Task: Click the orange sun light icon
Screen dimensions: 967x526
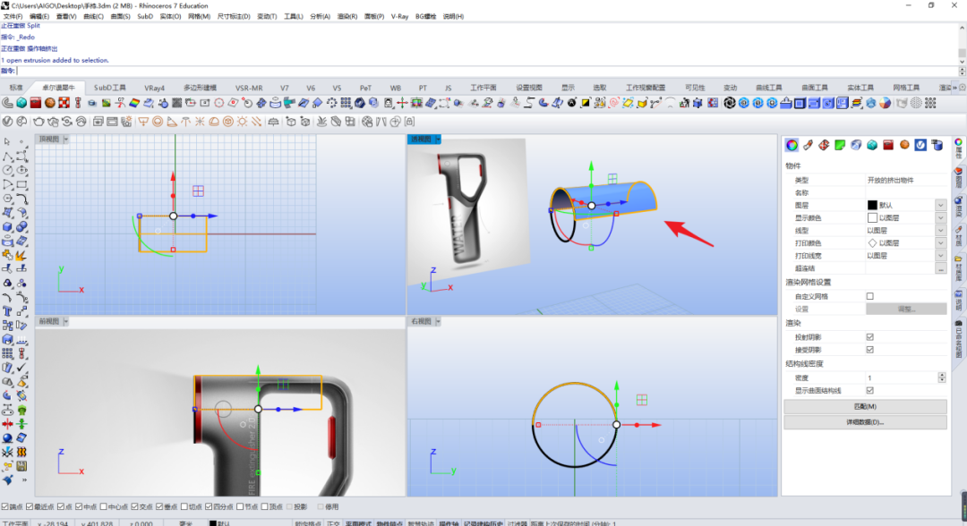Action: 243,122
